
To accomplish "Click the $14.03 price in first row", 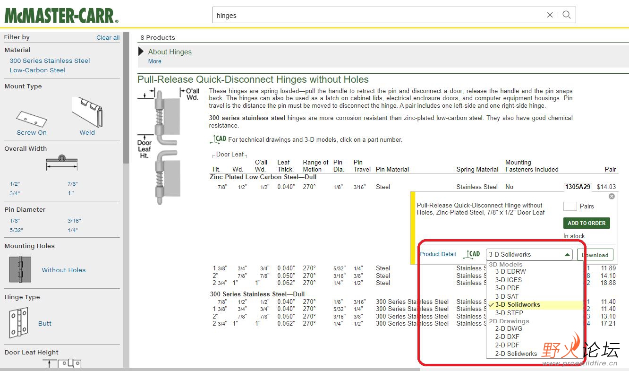I will point(606,187).
